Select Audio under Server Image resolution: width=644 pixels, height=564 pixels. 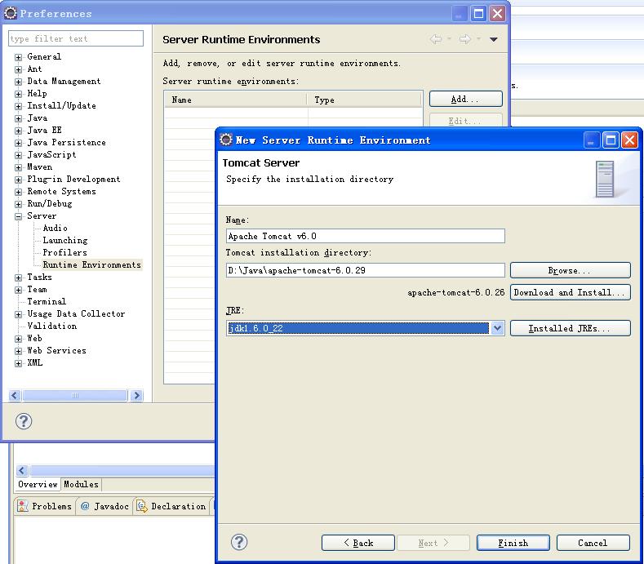[x=55, y=228]
